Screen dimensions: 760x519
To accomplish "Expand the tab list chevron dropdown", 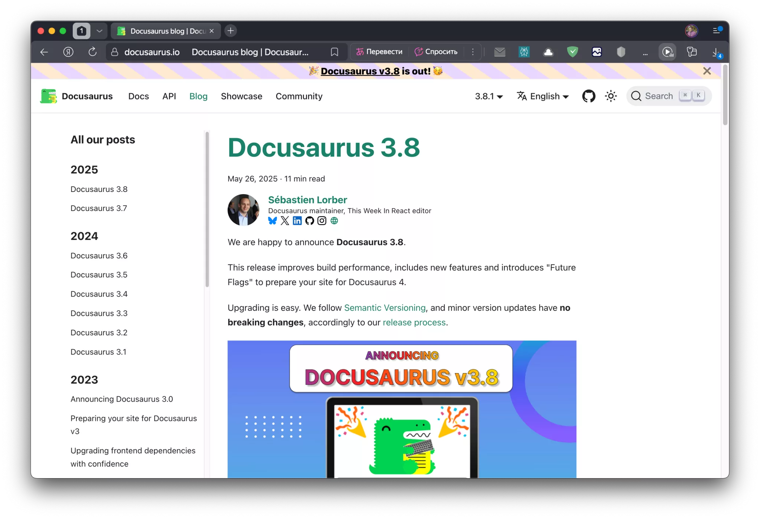I will click(x=99, y=31).
